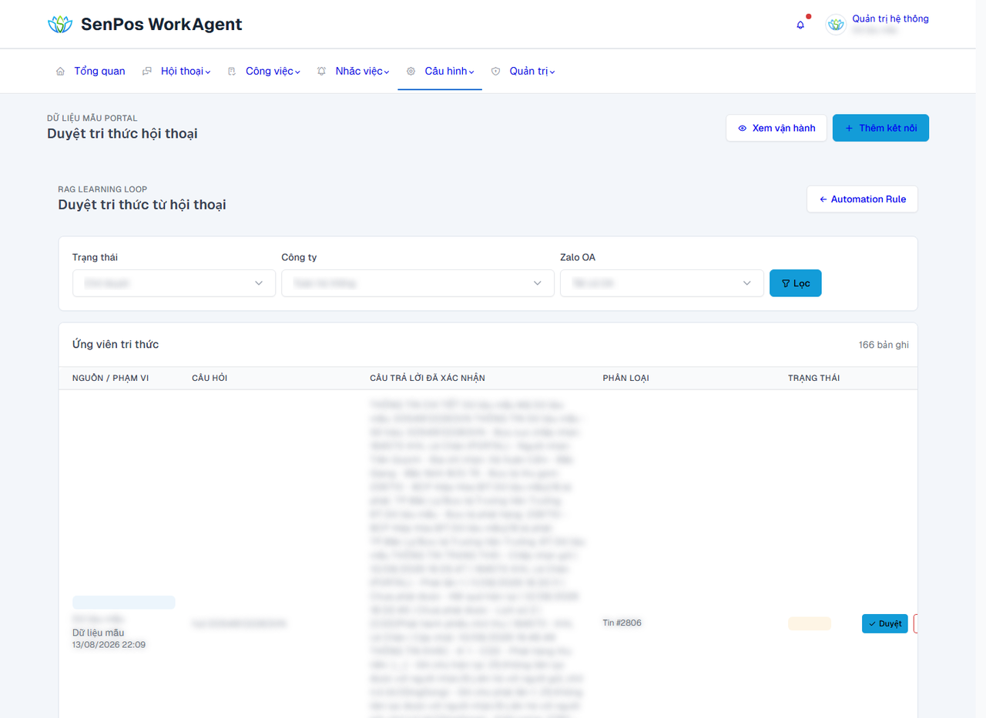Viewport: 986px width, 718px height.
Task: Click the alarm icon beside Nhắc việc
Action: [x=321, y=72]
